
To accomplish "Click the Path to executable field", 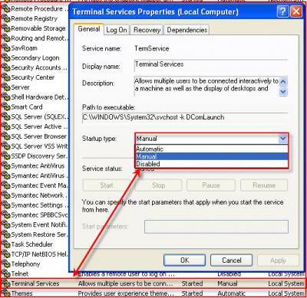I will 185,117.
